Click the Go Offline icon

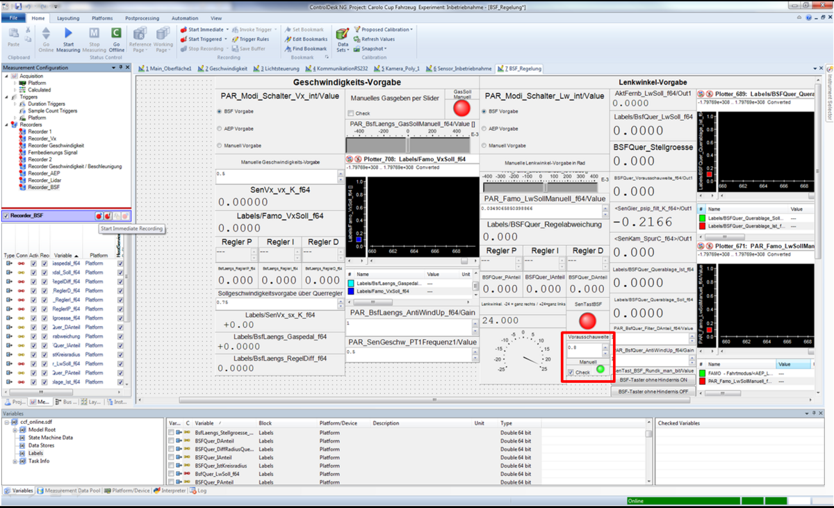[116, 33]
